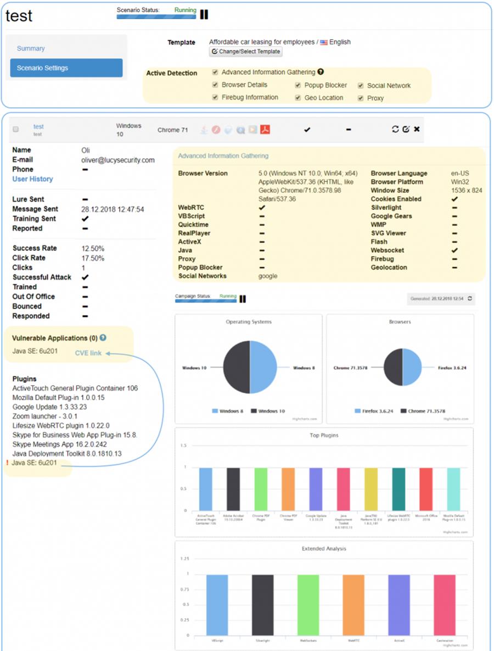Screen dimensions: 494x651
Task: Click the Generated 28.12.2018 12:54 button
Action: pyautogui.click(x=441, y=298)
